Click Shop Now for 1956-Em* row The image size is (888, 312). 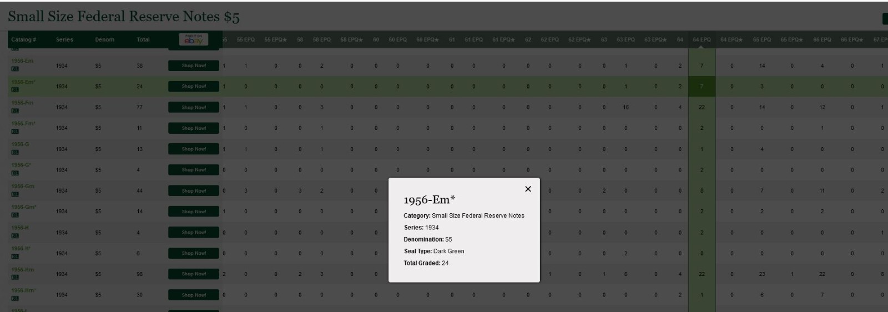194,87
